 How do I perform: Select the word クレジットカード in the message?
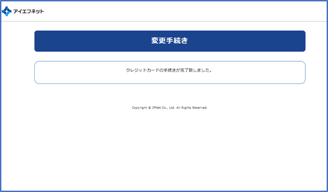point(140,71)
